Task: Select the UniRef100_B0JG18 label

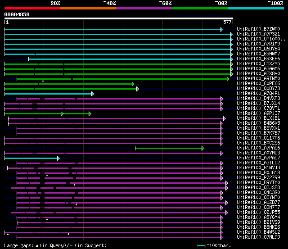Action: 258,173
